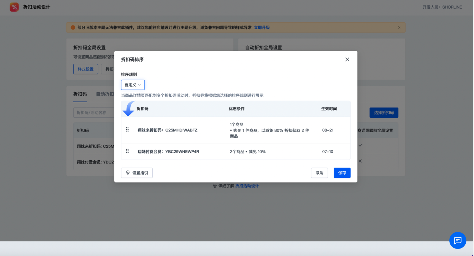Select text 翔妹来折扣码: C25MHDIWABFZ in dialog
The width and height of the screenshot is (474, 256).
coord(168,130)
